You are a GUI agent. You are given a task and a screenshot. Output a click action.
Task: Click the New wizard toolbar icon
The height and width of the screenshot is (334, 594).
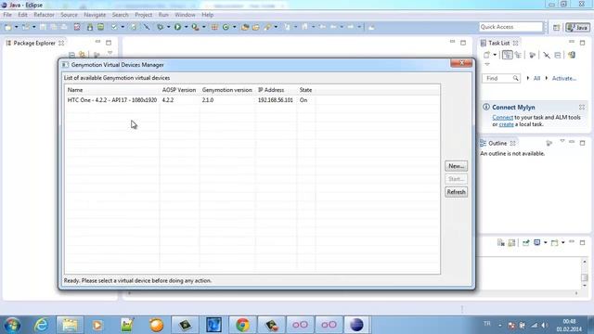coord(8,27)
